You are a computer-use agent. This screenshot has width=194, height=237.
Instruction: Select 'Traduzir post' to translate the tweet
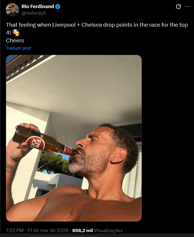pyautogui.click(x=18, y=48)
